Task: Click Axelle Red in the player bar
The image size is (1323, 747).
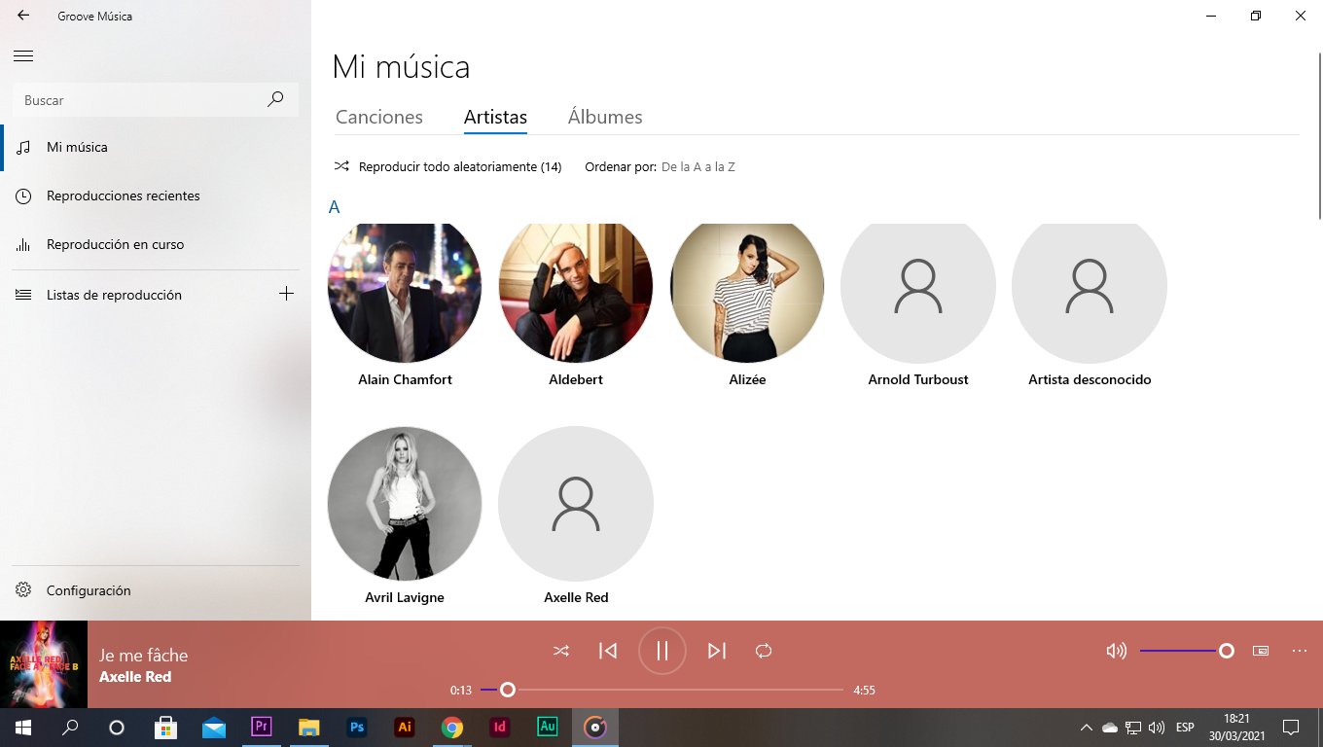Action: point(135,677)
